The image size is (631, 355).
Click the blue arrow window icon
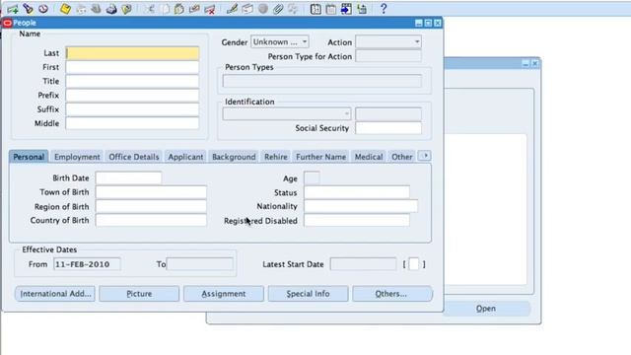[346, 9]
